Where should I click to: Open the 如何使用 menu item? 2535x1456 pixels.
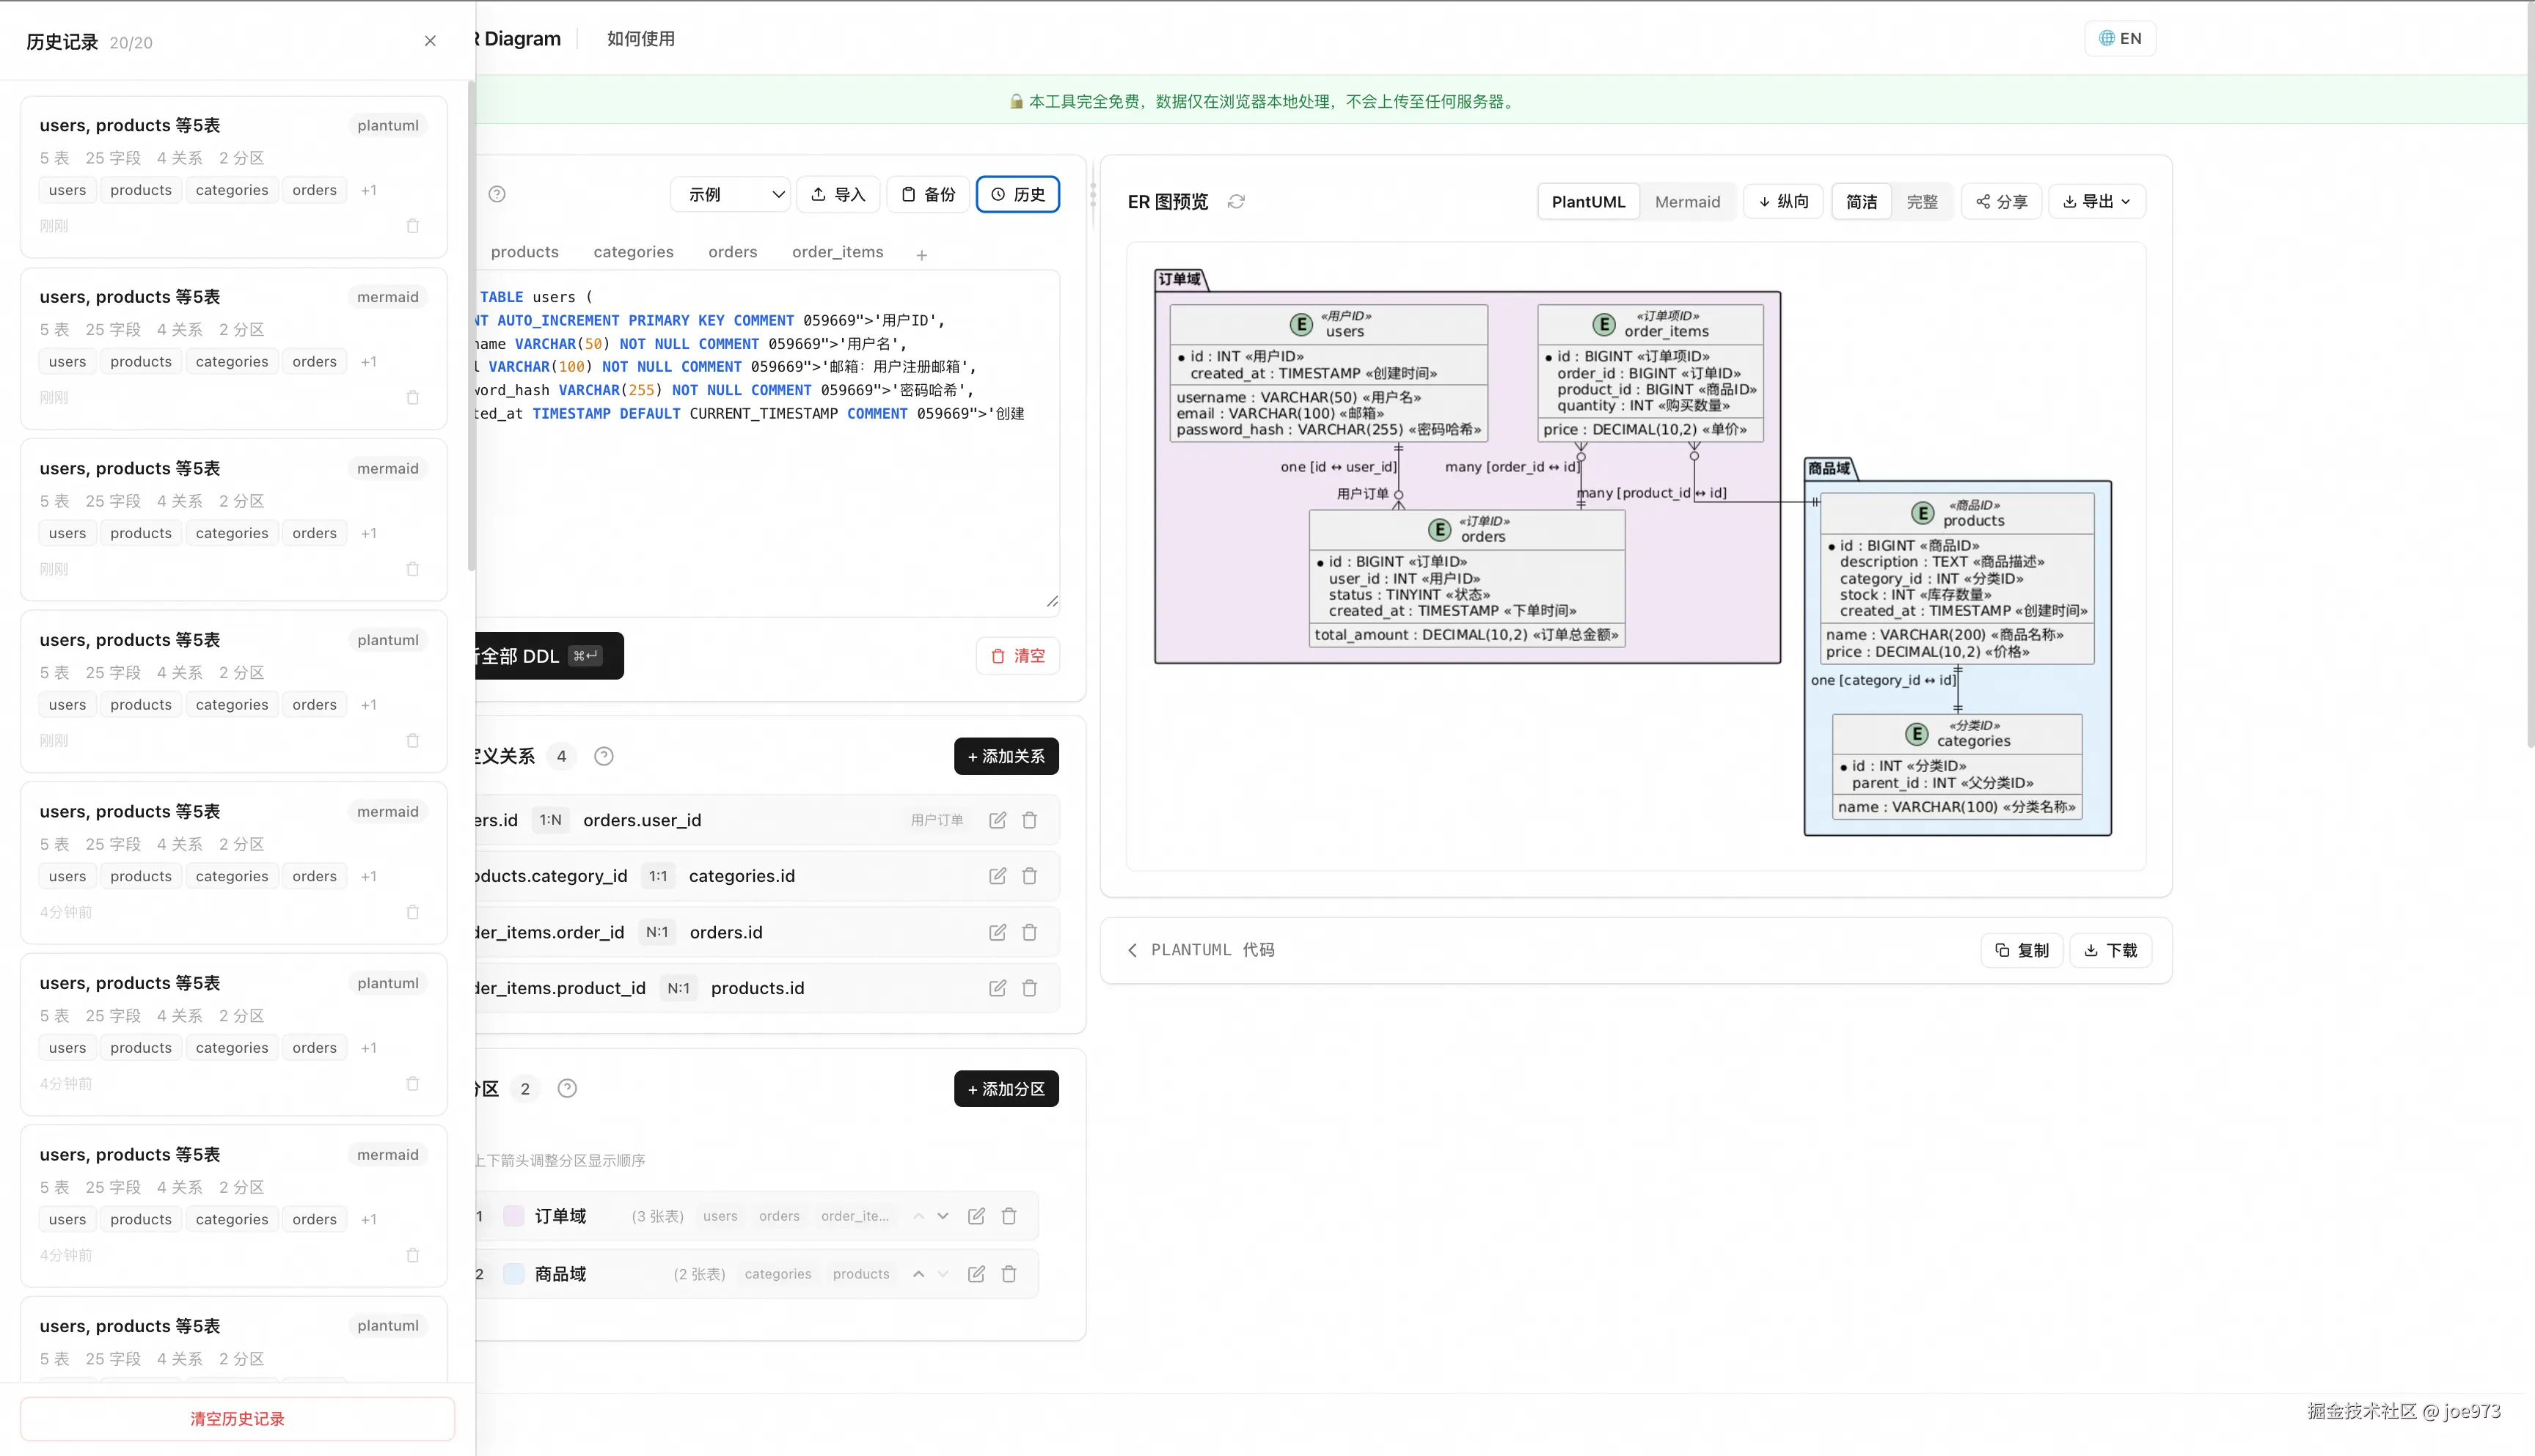pyautogui.click(x=640, y=39)
